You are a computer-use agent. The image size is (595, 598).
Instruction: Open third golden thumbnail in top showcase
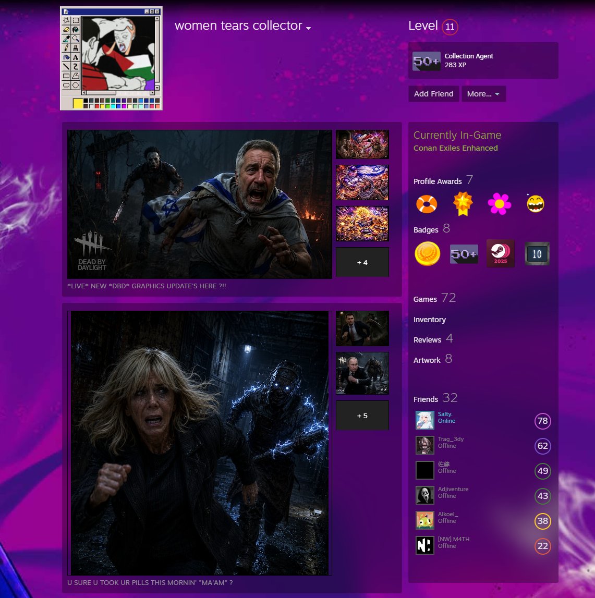(x=362, y=224)
